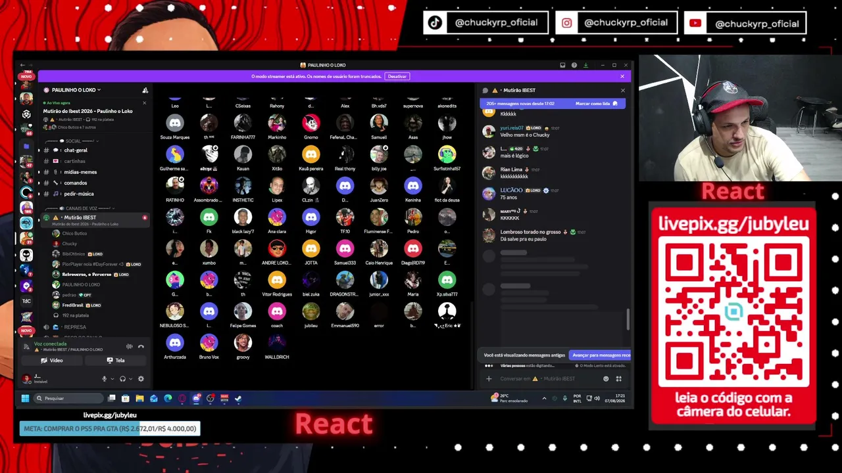Dismiss the Ao Vivo agora event card
Viewport: 842px width, 473px height.
pos(145,103)
